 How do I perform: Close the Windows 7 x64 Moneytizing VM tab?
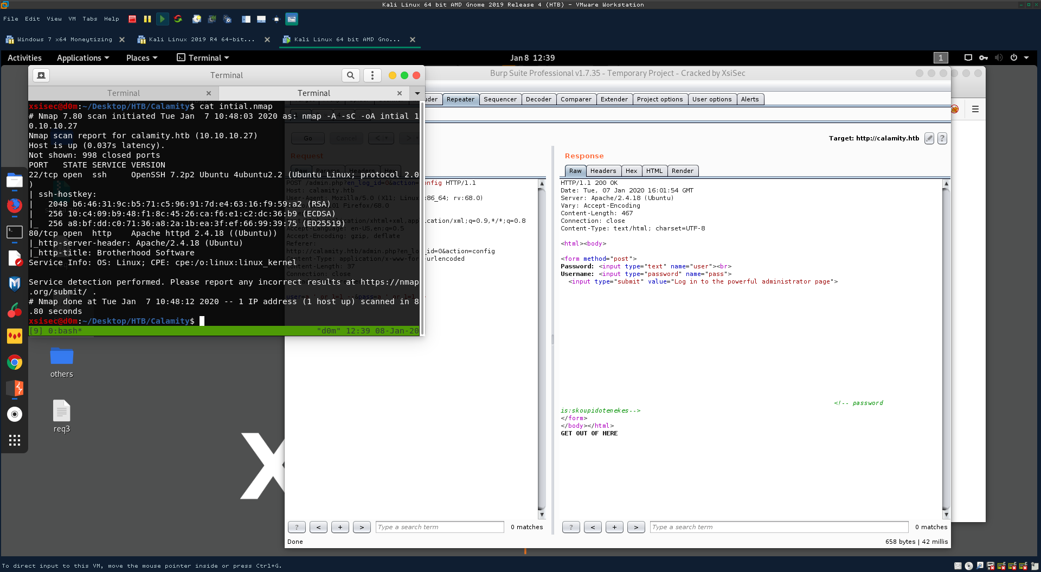(x=122, y=40)
